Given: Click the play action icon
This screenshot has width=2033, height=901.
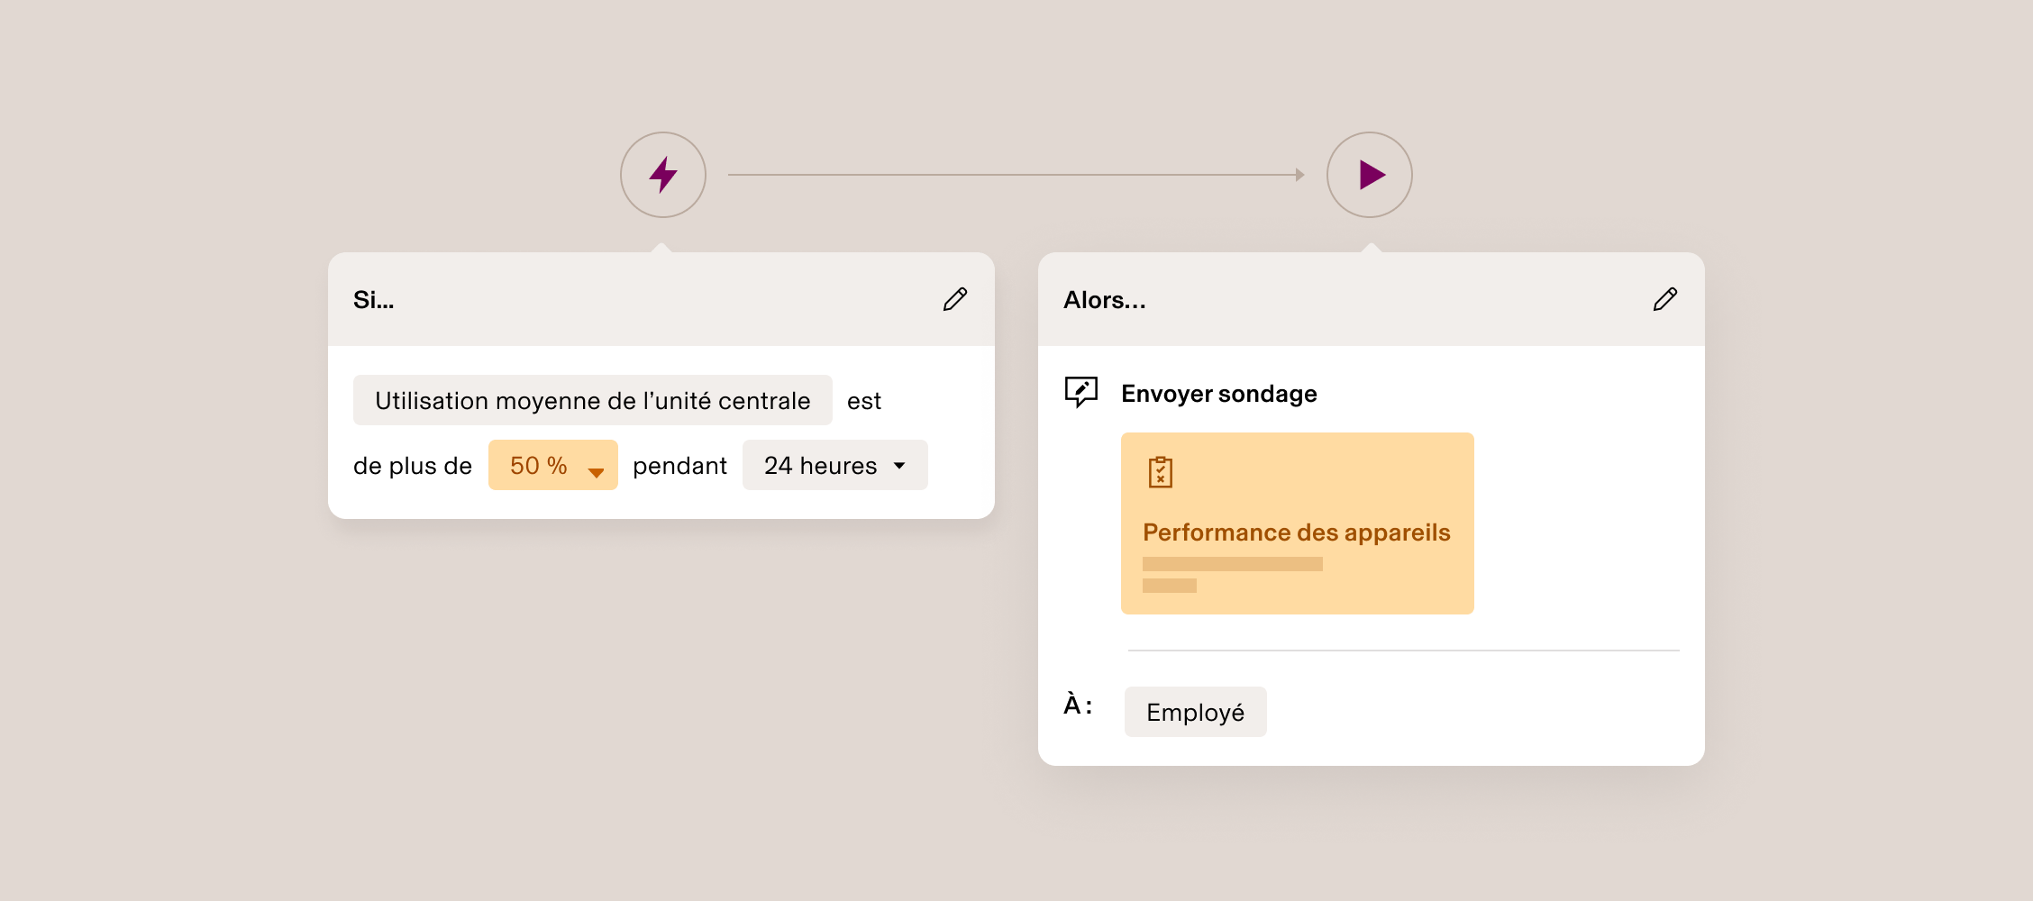Looking at the screenshot, I should pyautogui.click(x=1370, y=174).
